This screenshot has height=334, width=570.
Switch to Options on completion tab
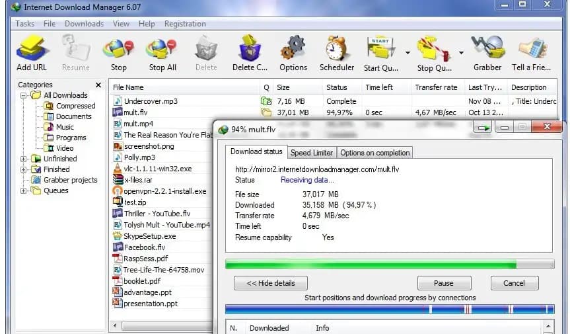(375, 153)
